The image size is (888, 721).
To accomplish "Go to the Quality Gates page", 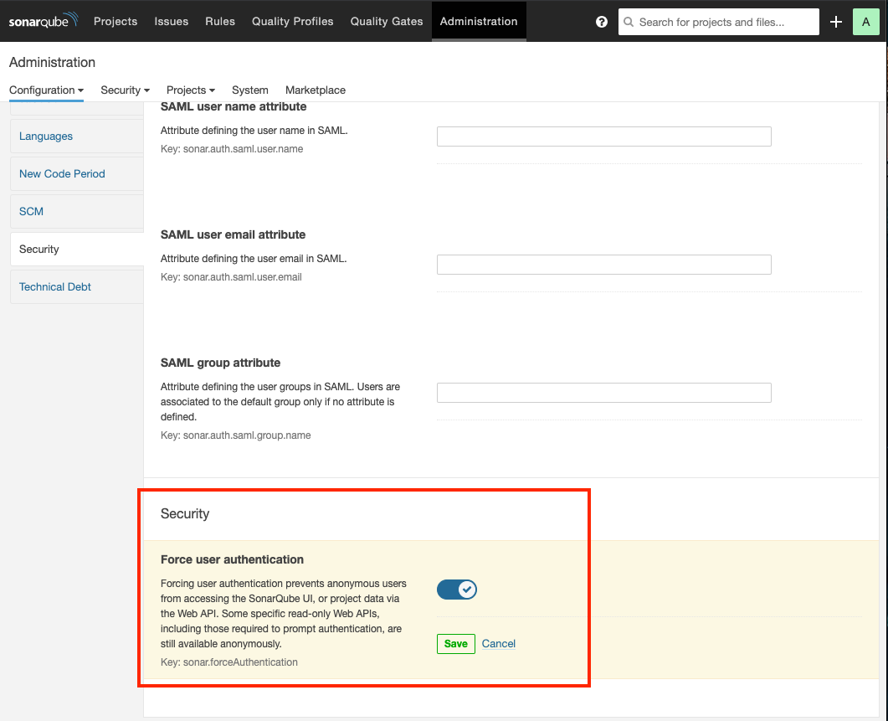I will coord(387,21).
